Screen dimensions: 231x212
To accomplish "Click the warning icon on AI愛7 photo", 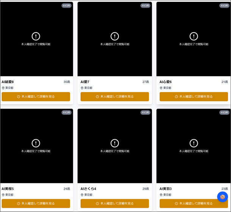I will click(115, 36).
